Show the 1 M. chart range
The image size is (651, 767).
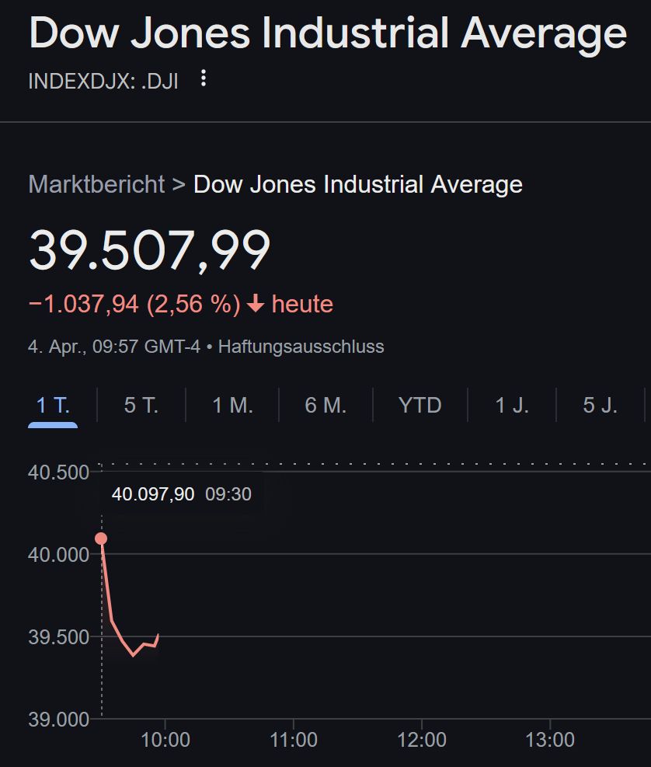click(x=233, y=405)
